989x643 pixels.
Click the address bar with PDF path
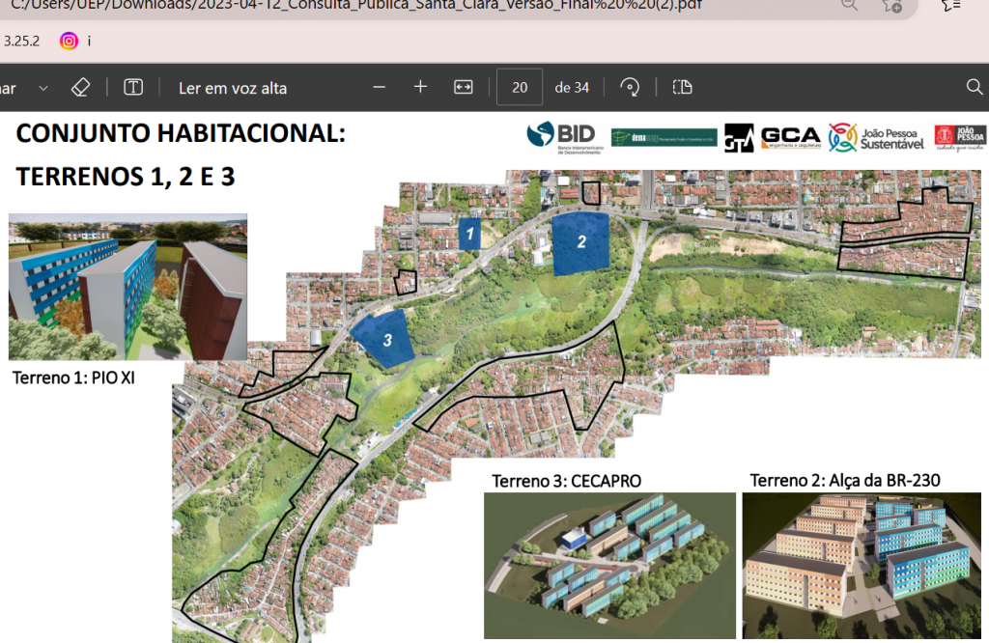[x=386, y=5]
